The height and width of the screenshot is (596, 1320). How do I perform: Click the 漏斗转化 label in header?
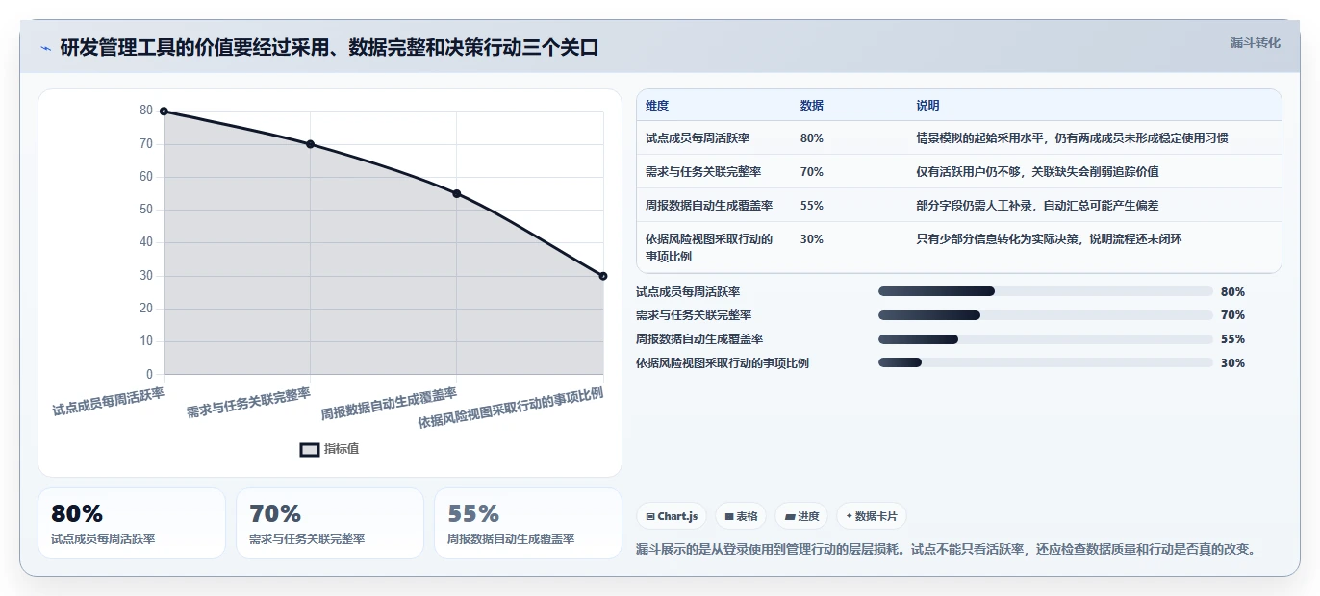click(x=1256, y=42)
